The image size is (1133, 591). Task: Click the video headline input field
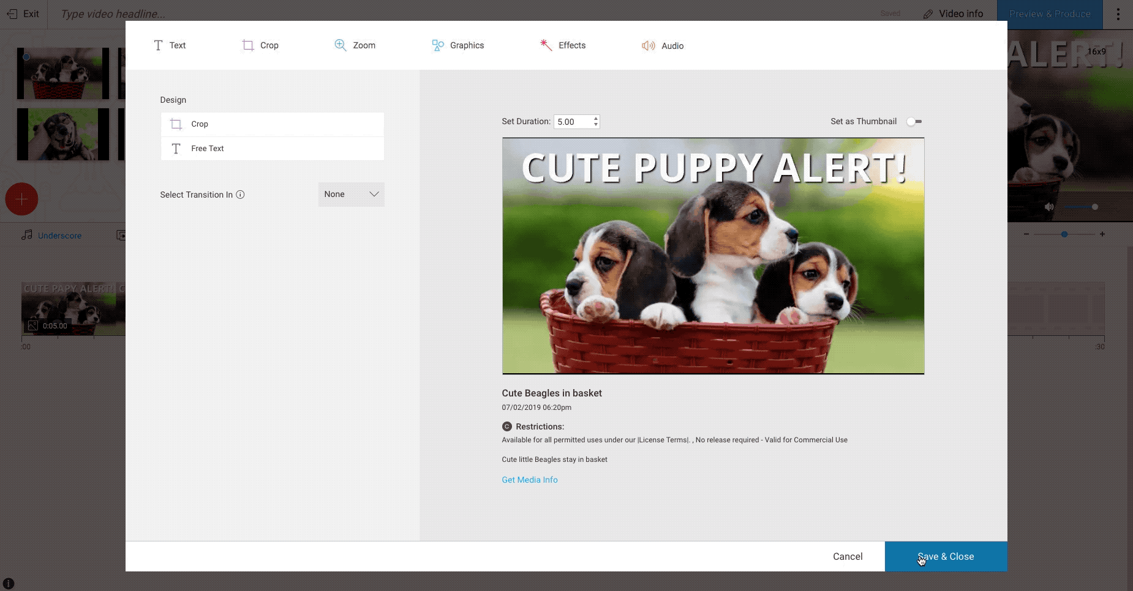click(113, 13)
